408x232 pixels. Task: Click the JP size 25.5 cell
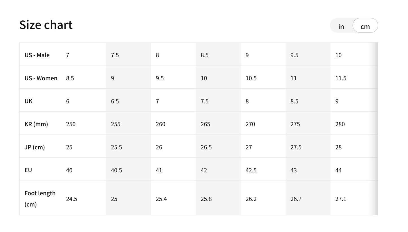pos(128,147)
